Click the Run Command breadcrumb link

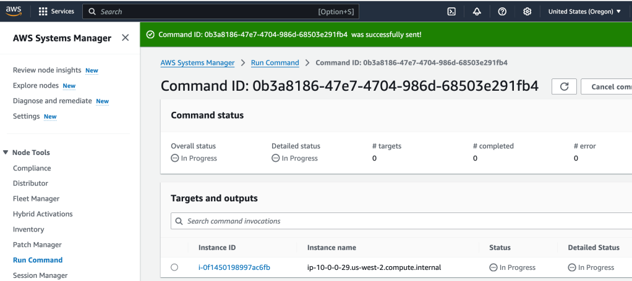tap(275, 63)
